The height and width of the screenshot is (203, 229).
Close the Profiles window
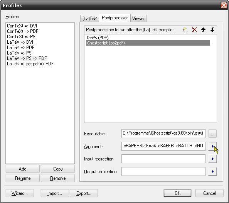coord(224,5)
